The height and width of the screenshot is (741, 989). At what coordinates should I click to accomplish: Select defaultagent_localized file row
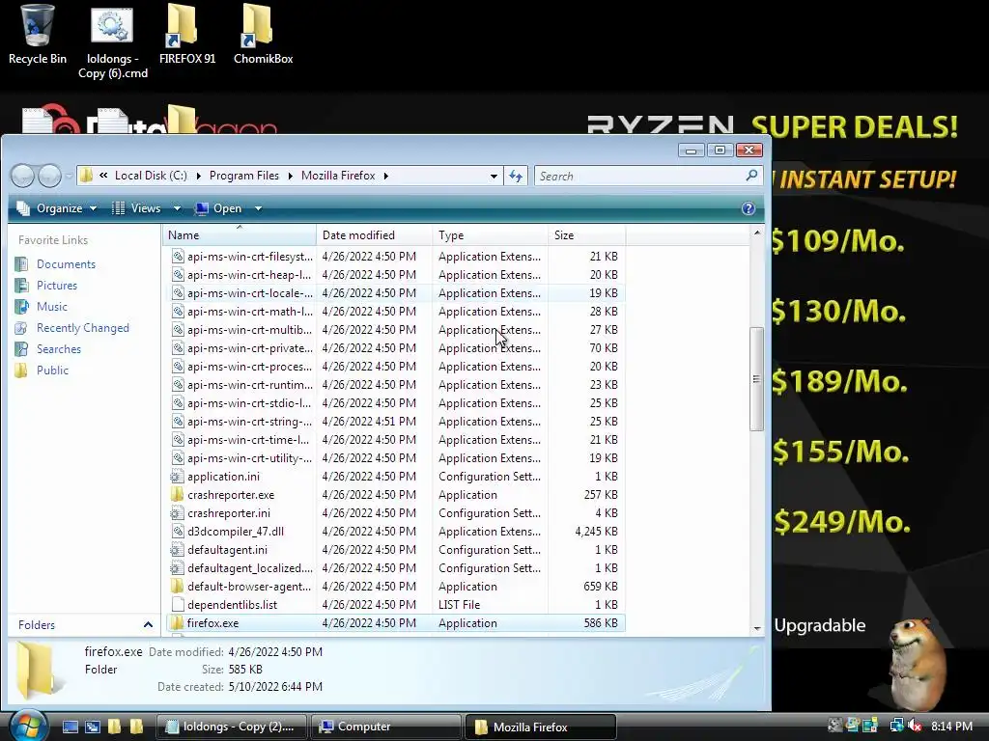396,568
